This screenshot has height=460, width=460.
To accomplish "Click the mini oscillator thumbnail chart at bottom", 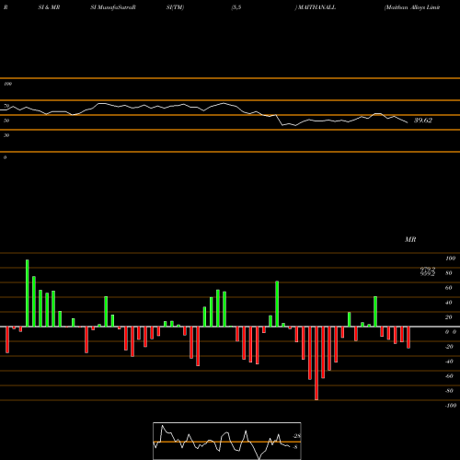I will pos(227,441).
